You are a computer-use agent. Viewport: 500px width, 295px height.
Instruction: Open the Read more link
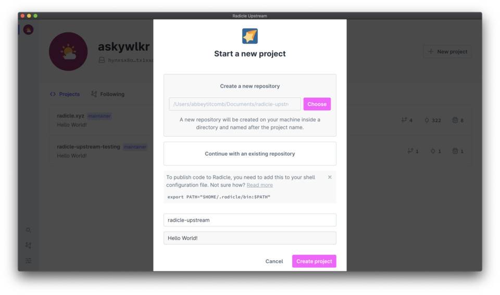(x=259, y=185)
